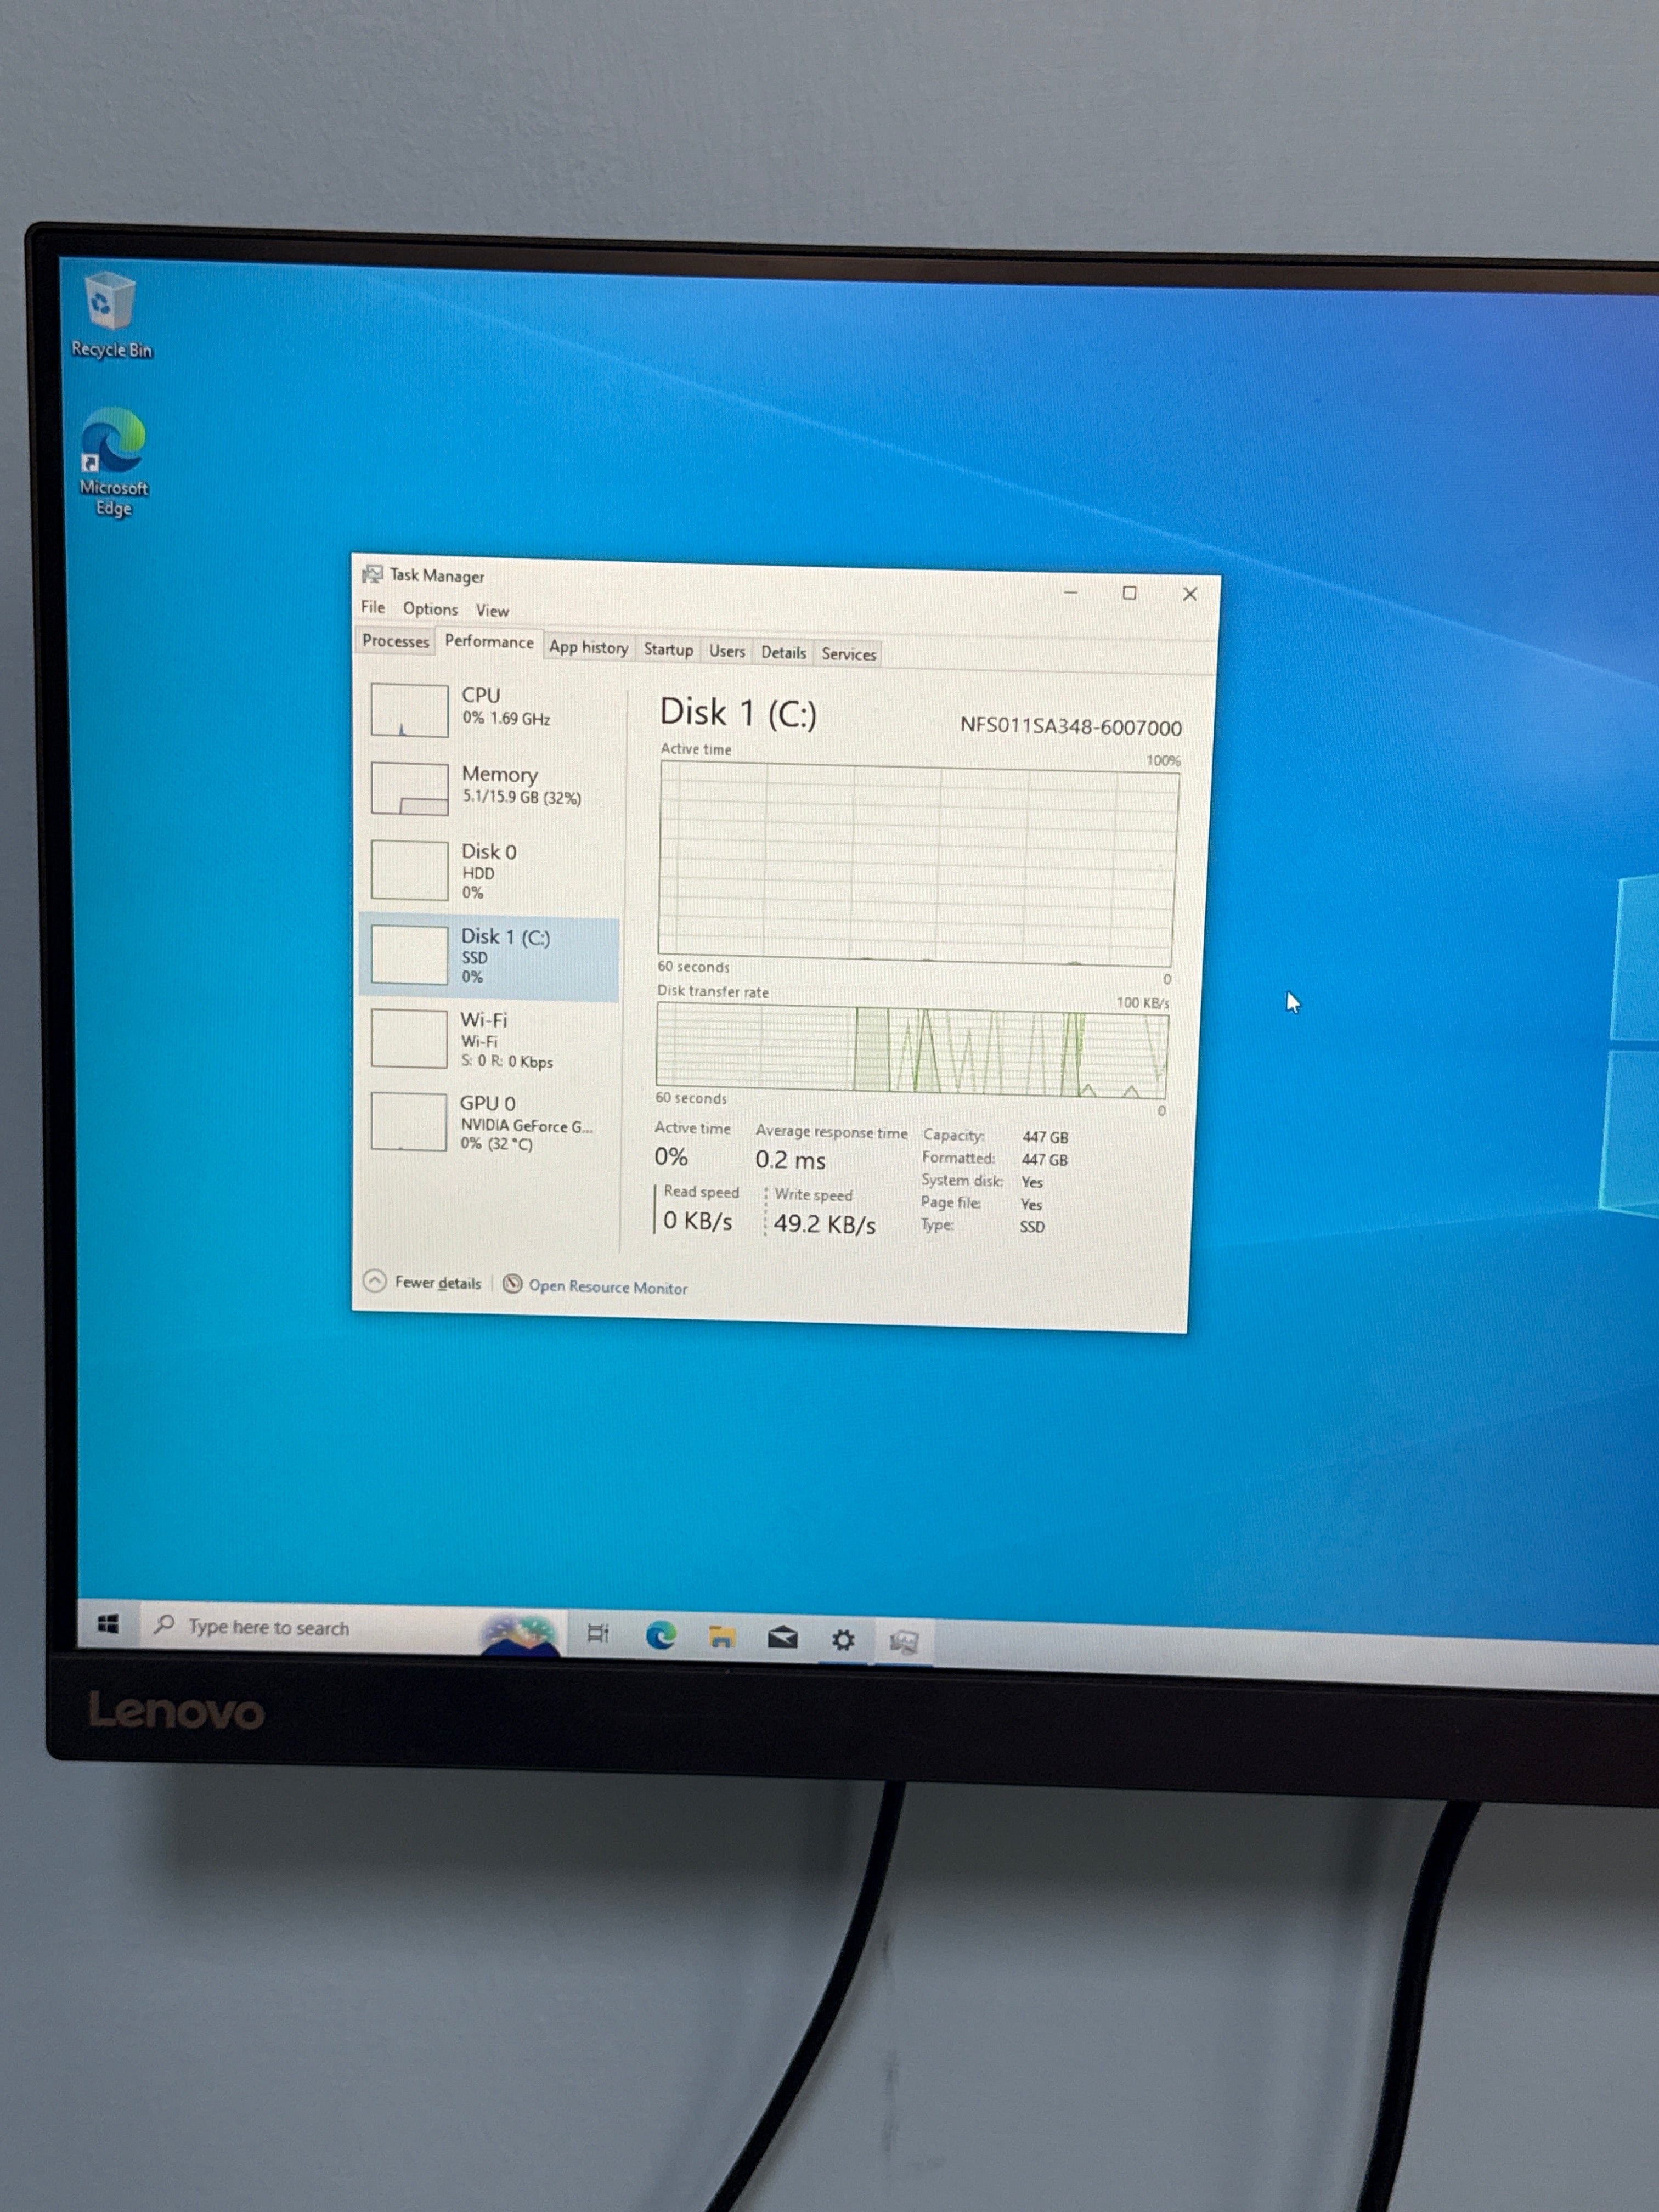Minimize the Task Manager window

[1070, 592]
